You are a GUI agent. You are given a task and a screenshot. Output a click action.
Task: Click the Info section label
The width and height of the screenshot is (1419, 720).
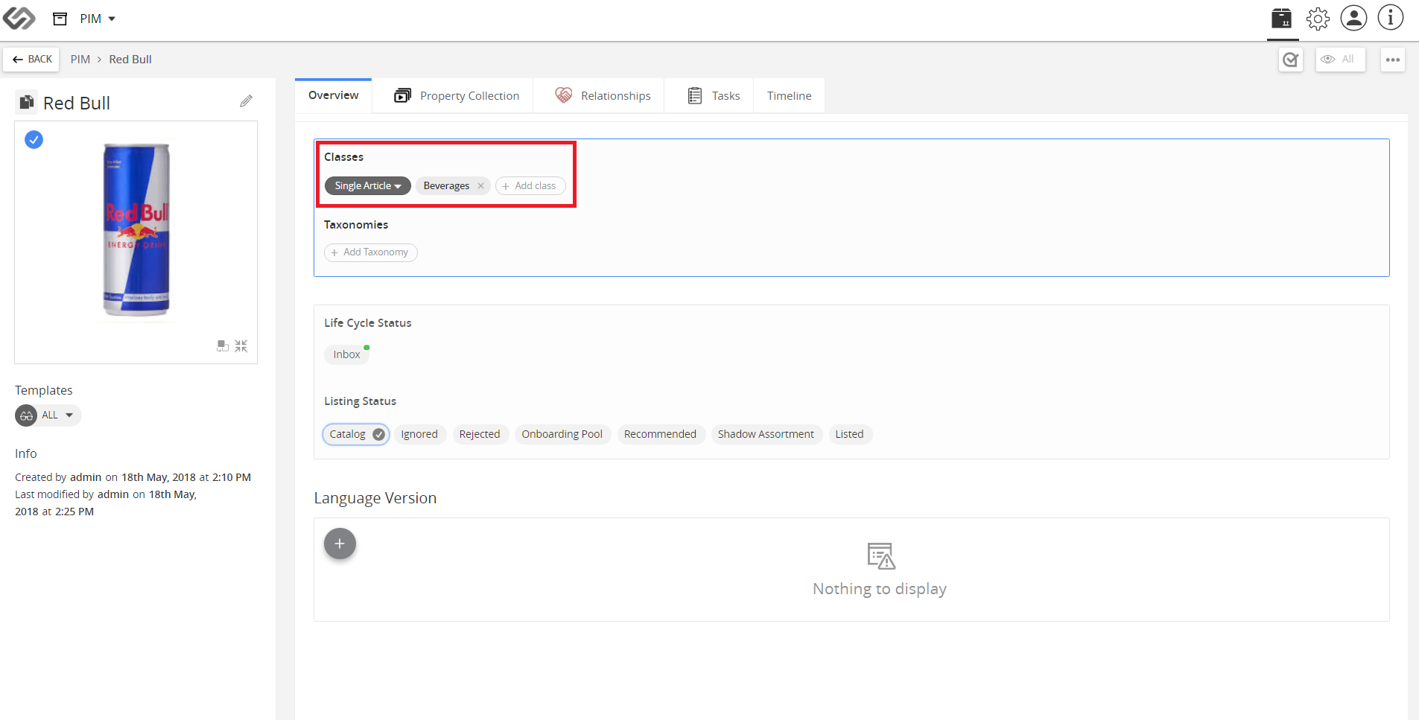pos(26,453)
